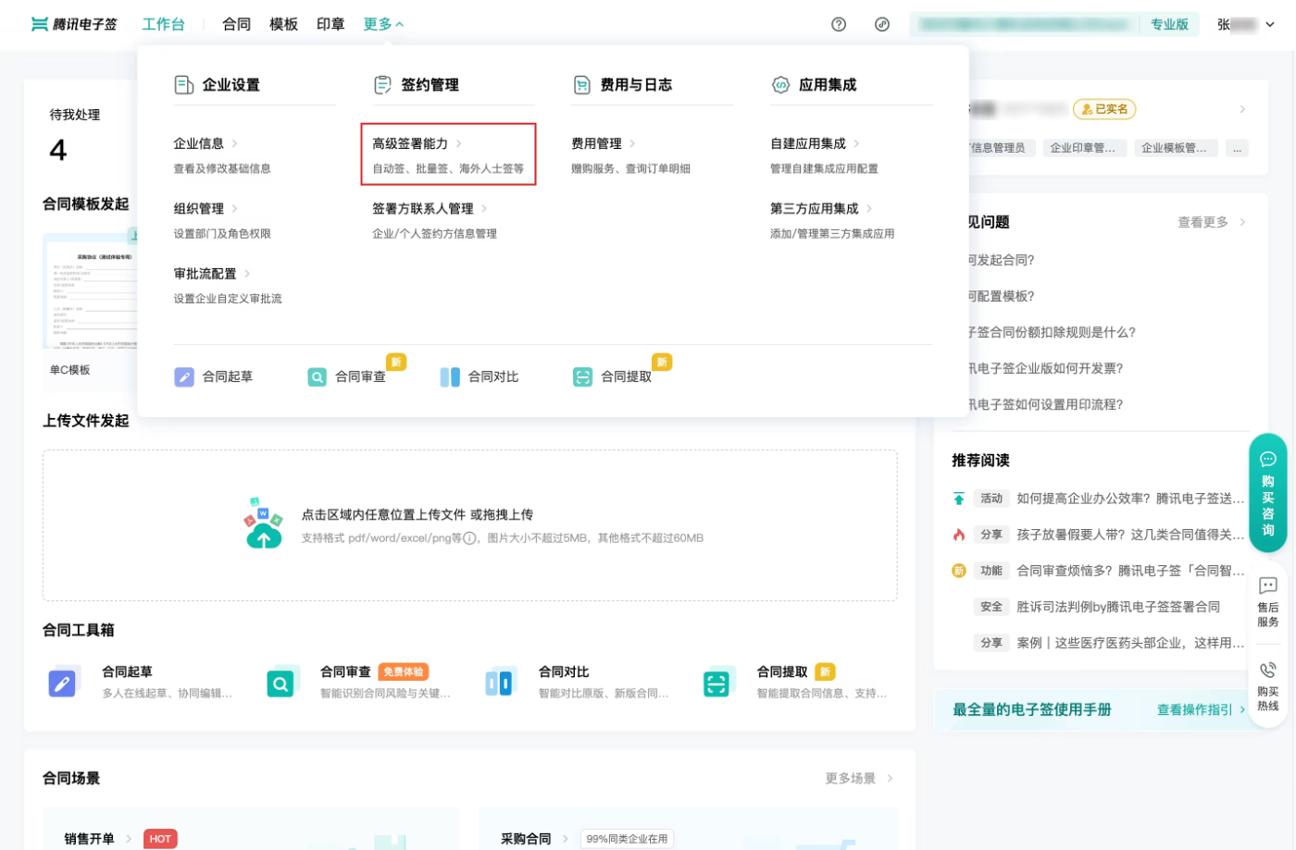Image resolution: width=1296 pixels, height=850 pixels.
Task: Click 查看更多 link in FAQ
Action: point(1211,222)
